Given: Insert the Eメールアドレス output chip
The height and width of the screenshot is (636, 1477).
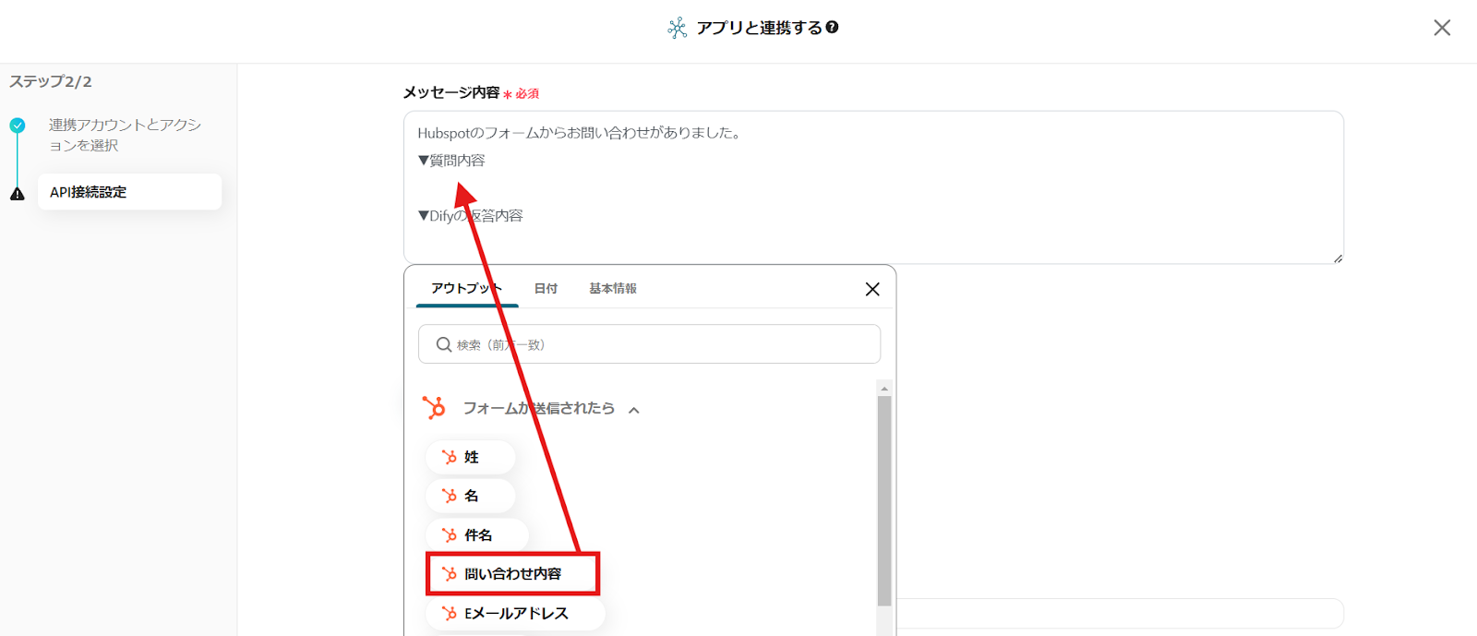Looking at the screenshot, I should (515, 614).
